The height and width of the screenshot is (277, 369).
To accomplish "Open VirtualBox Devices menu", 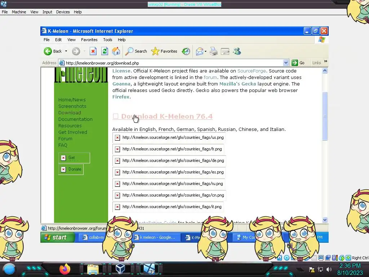I will pyautogui.click(x=63, y=12).
